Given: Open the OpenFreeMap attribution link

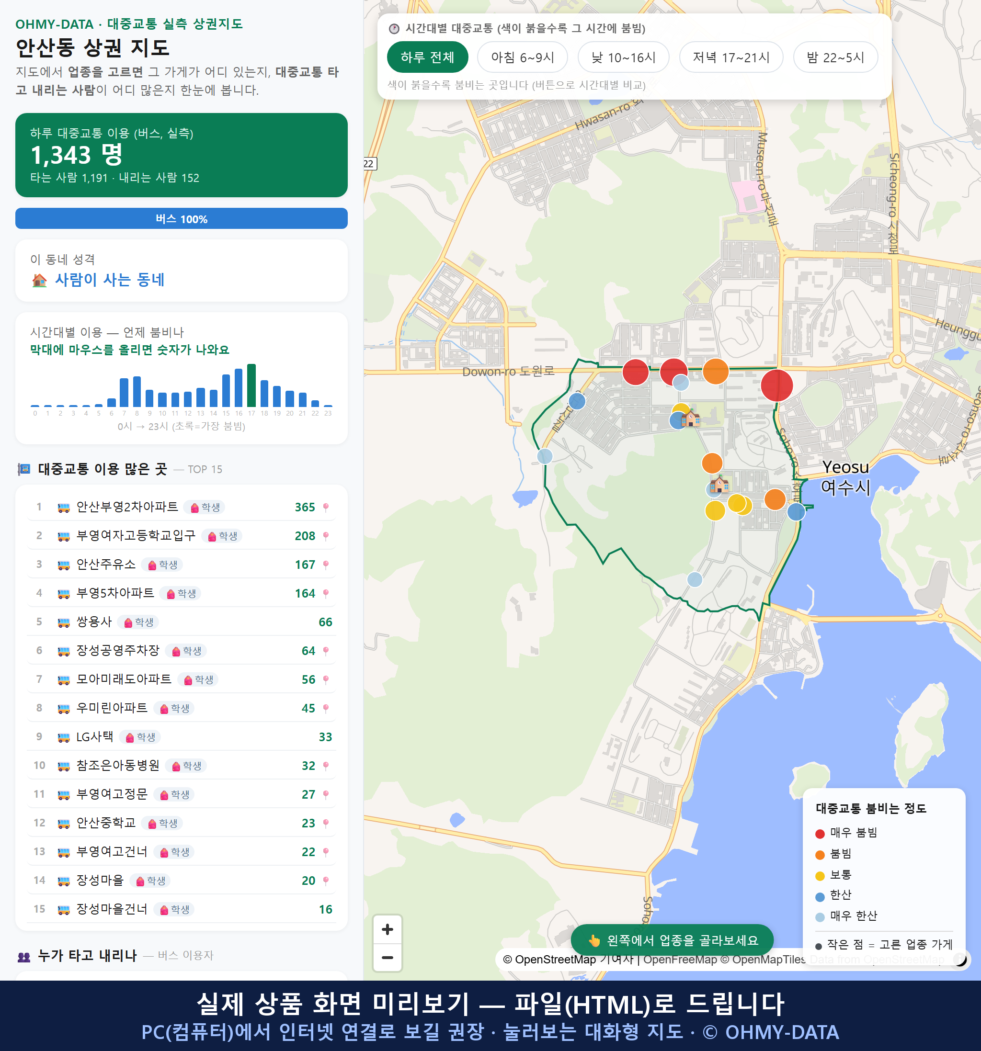Looking at the screenshot, I should tap(680, 960).
